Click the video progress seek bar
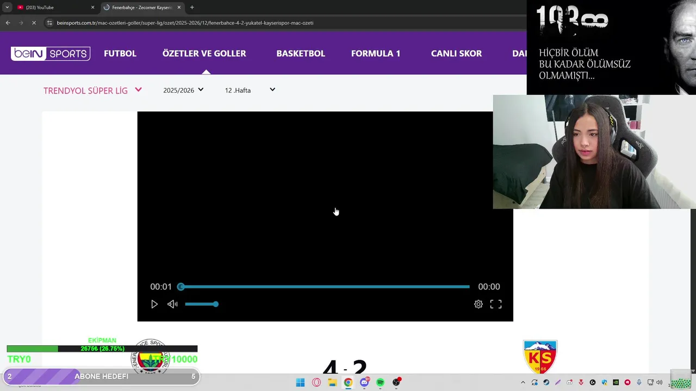This screenshot has width=696, height=391. pyautogui.click(x=325, y=287)
